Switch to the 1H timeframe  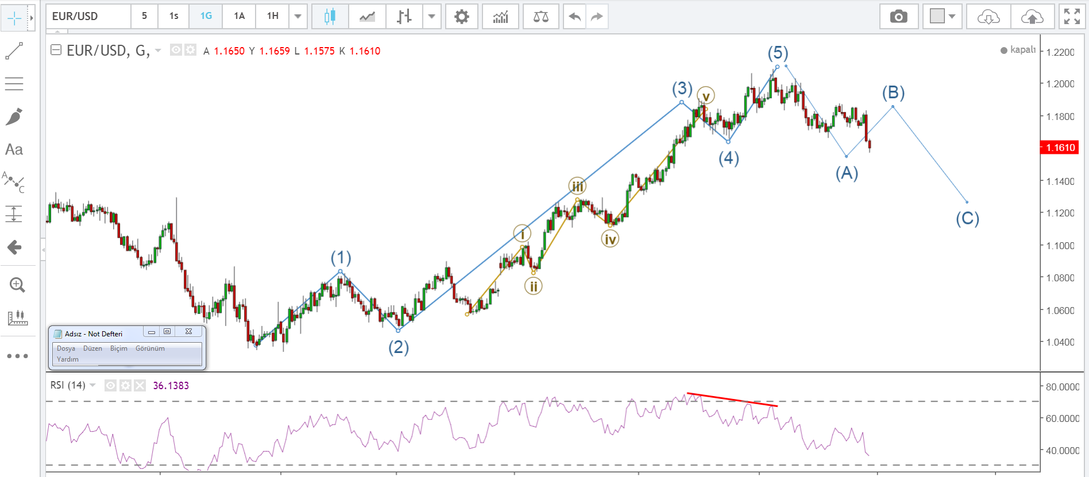pos(273,16)
